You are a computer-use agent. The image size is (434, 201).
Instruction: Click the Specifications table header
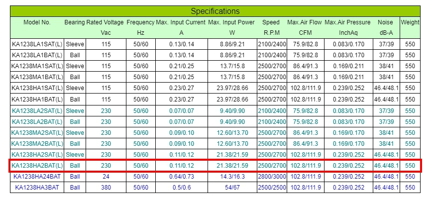[x=216, y=11]
